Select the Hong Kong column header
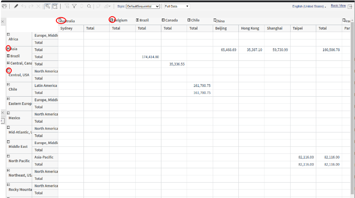Screen dimensions: 355x198 [x=251, y=28]
